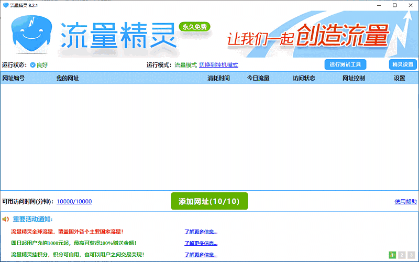
Task: Click the 良好 status checkmark icon
Action: [32, 65]
